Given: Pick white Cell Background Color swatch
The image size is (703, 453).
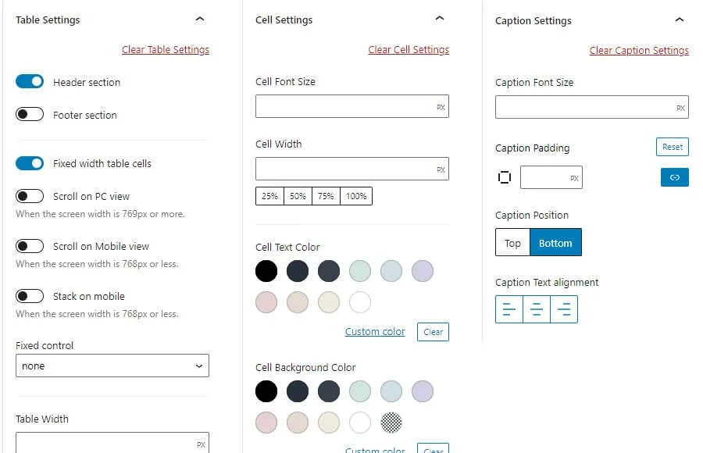Looking at the screenshot, I should coord(360,423).
